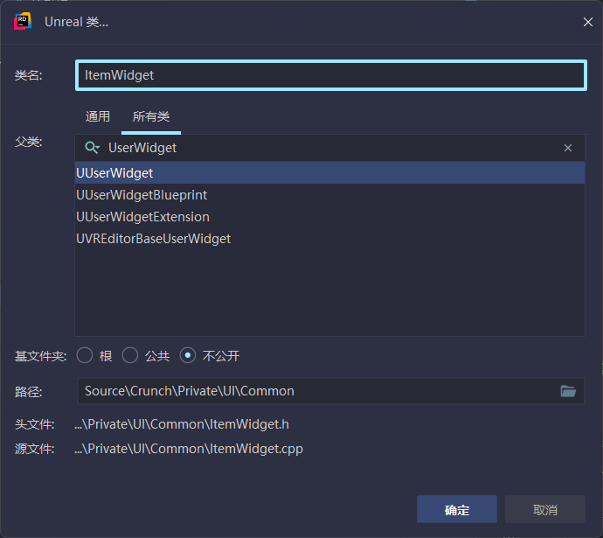Select the 公共 radio button
This screenshot has height=538, width=603.
click(130, 355)
